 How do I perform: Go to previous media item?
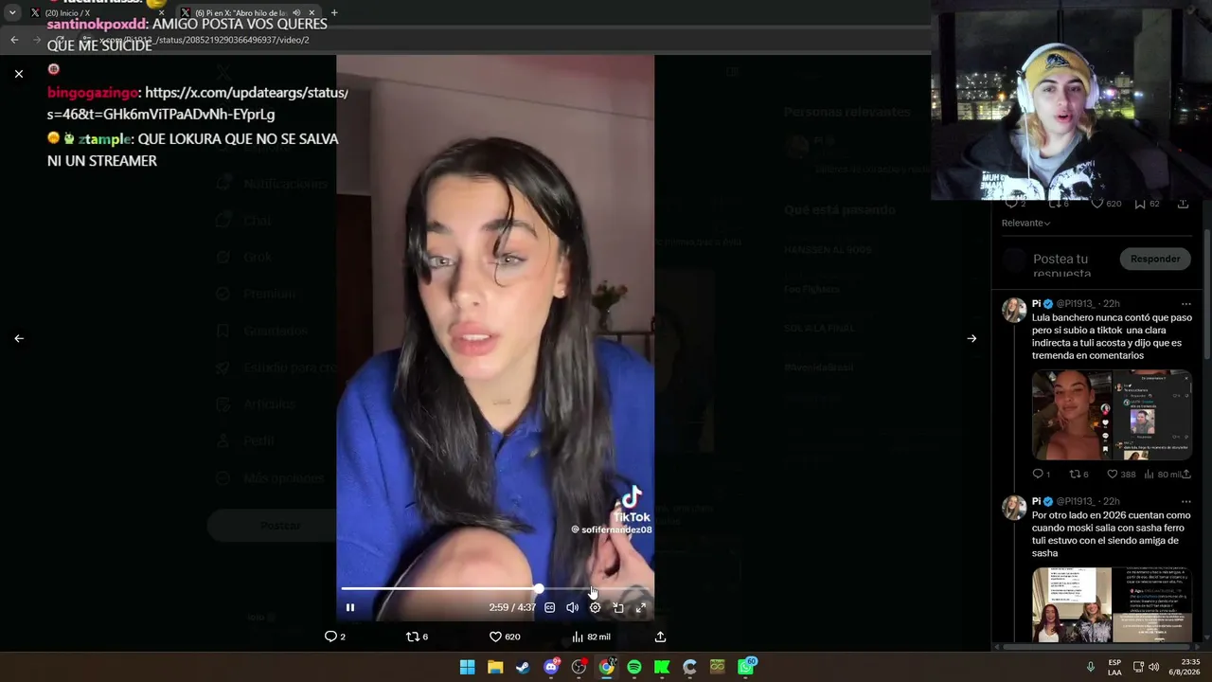click(x=19, y=338)
